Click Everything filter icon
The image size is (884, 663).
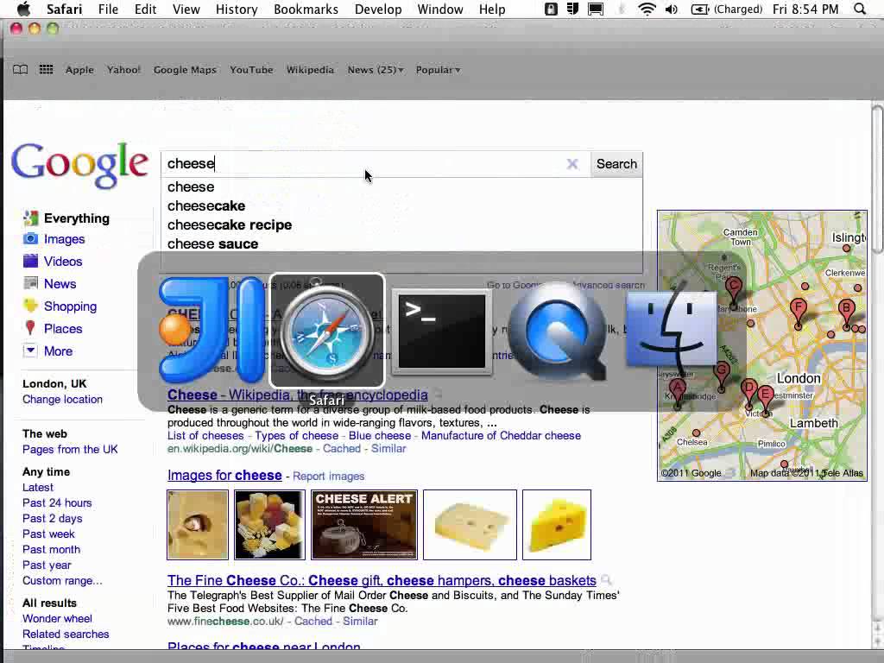point(30,218)
